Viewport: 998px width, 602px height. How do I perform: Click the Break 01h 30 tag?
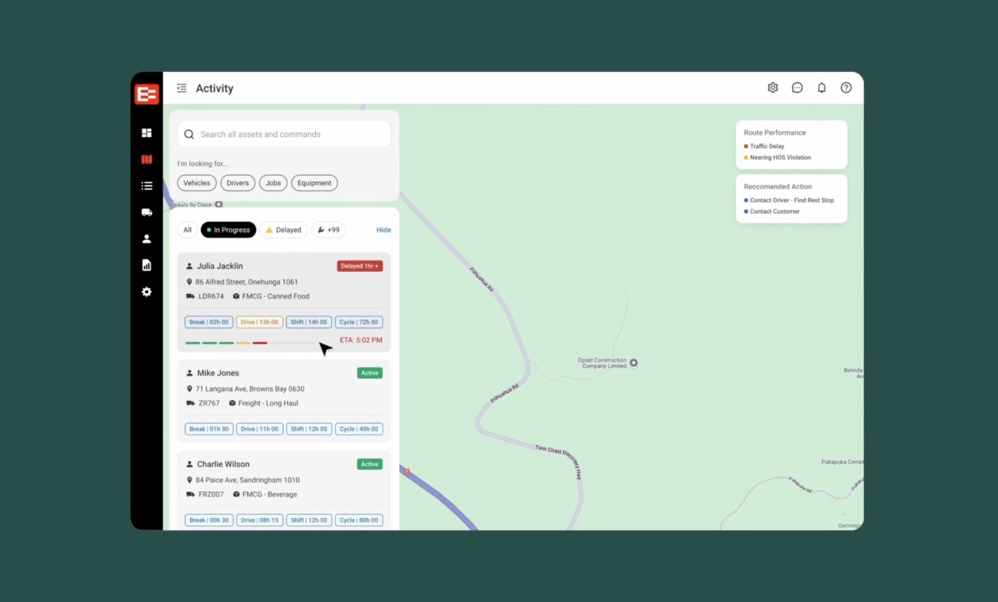point(209,429)
